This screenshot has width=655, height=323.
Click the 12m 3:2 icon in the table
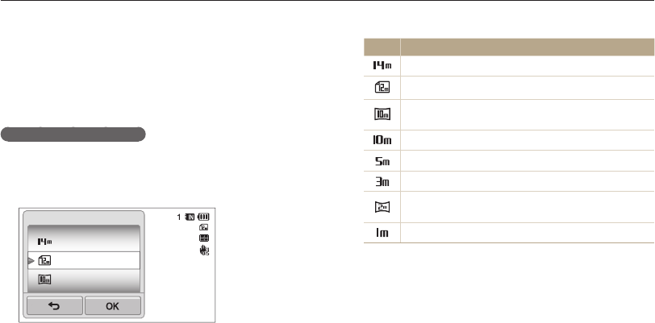click(382, 84)
